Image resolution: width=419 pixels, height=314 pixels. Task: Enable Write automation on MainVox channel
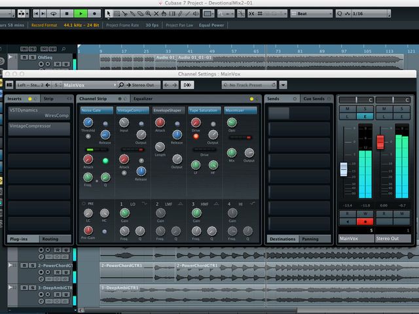click(x=365, y=214)
